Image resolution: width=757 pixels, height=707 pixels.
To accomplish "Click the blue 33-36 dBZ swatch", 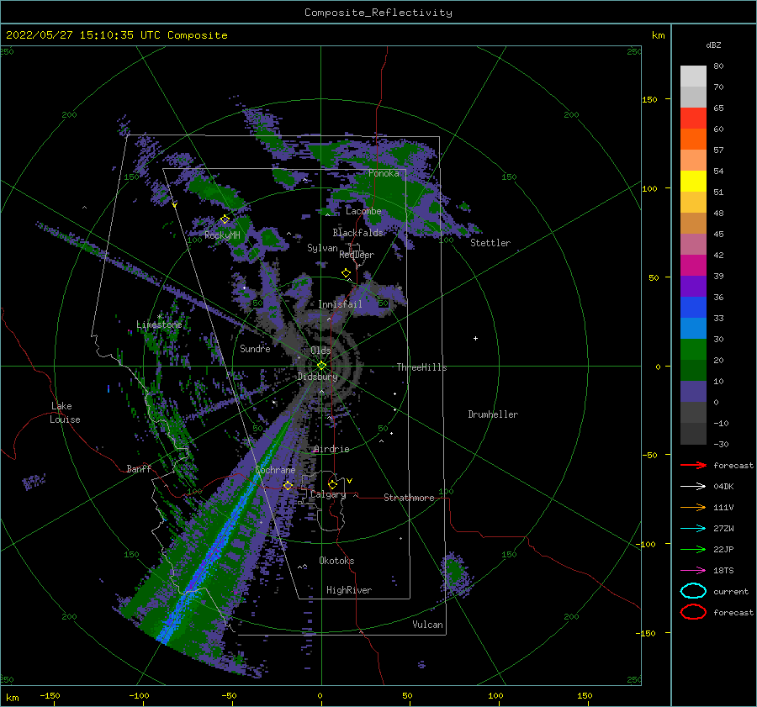I will [x=693, y=308].
